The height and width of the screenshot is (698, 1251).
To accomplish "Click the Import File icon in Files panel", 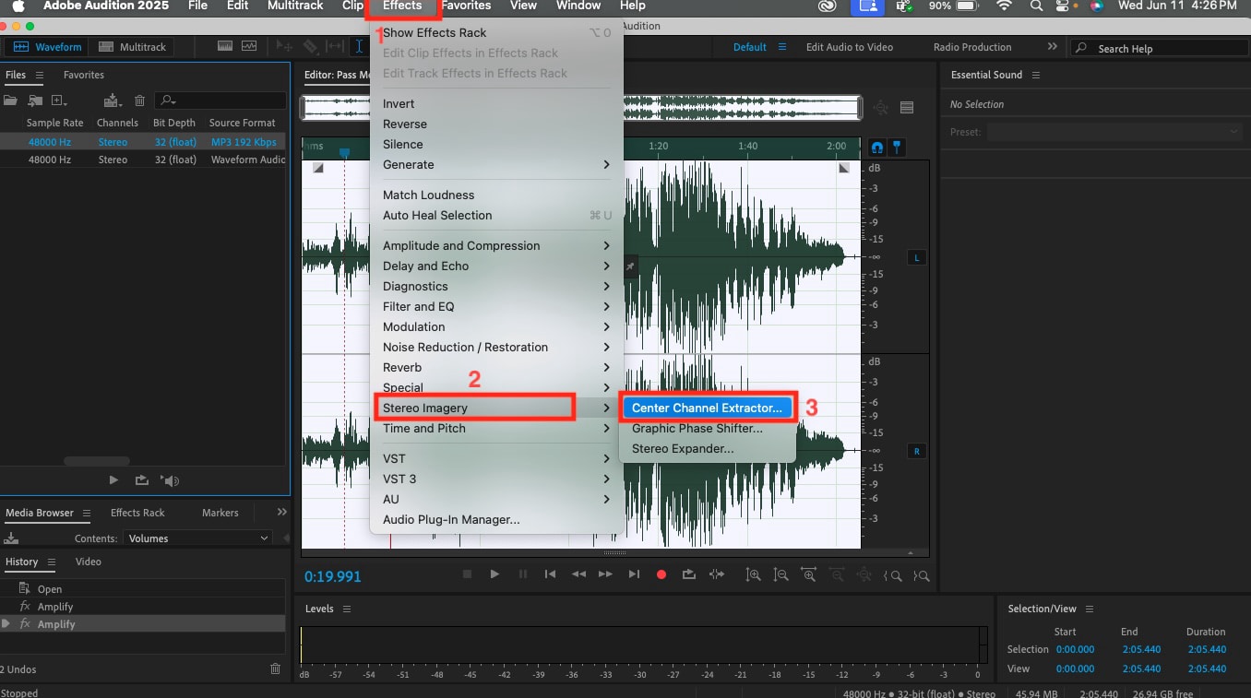I will pyautogui.click(x=35, y=101).
